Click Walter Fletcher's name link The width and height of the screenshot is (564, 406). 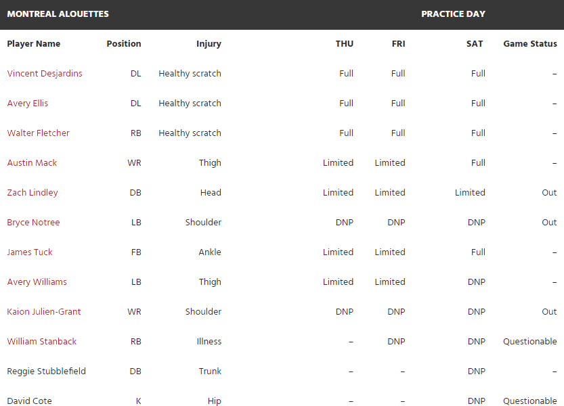point(38,133)
